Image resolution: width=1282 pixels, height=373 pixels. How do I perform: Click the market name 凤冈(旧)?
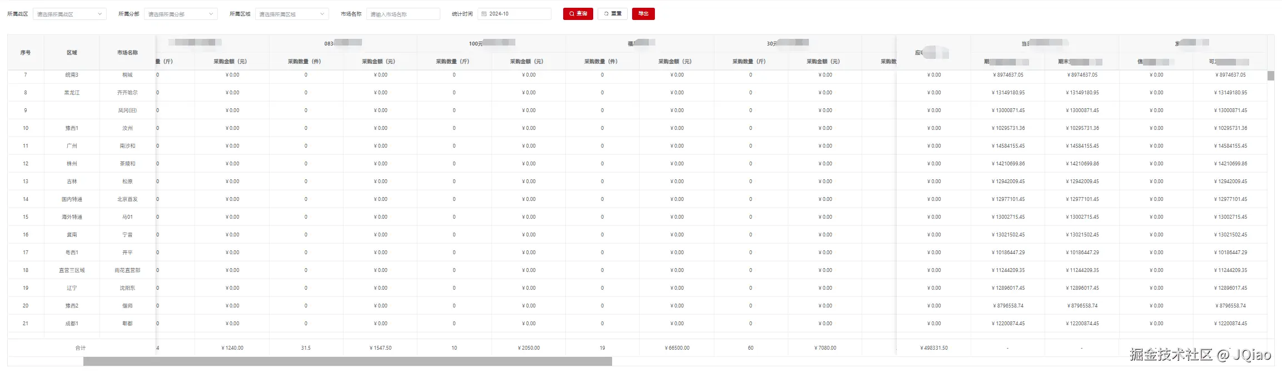127,110
